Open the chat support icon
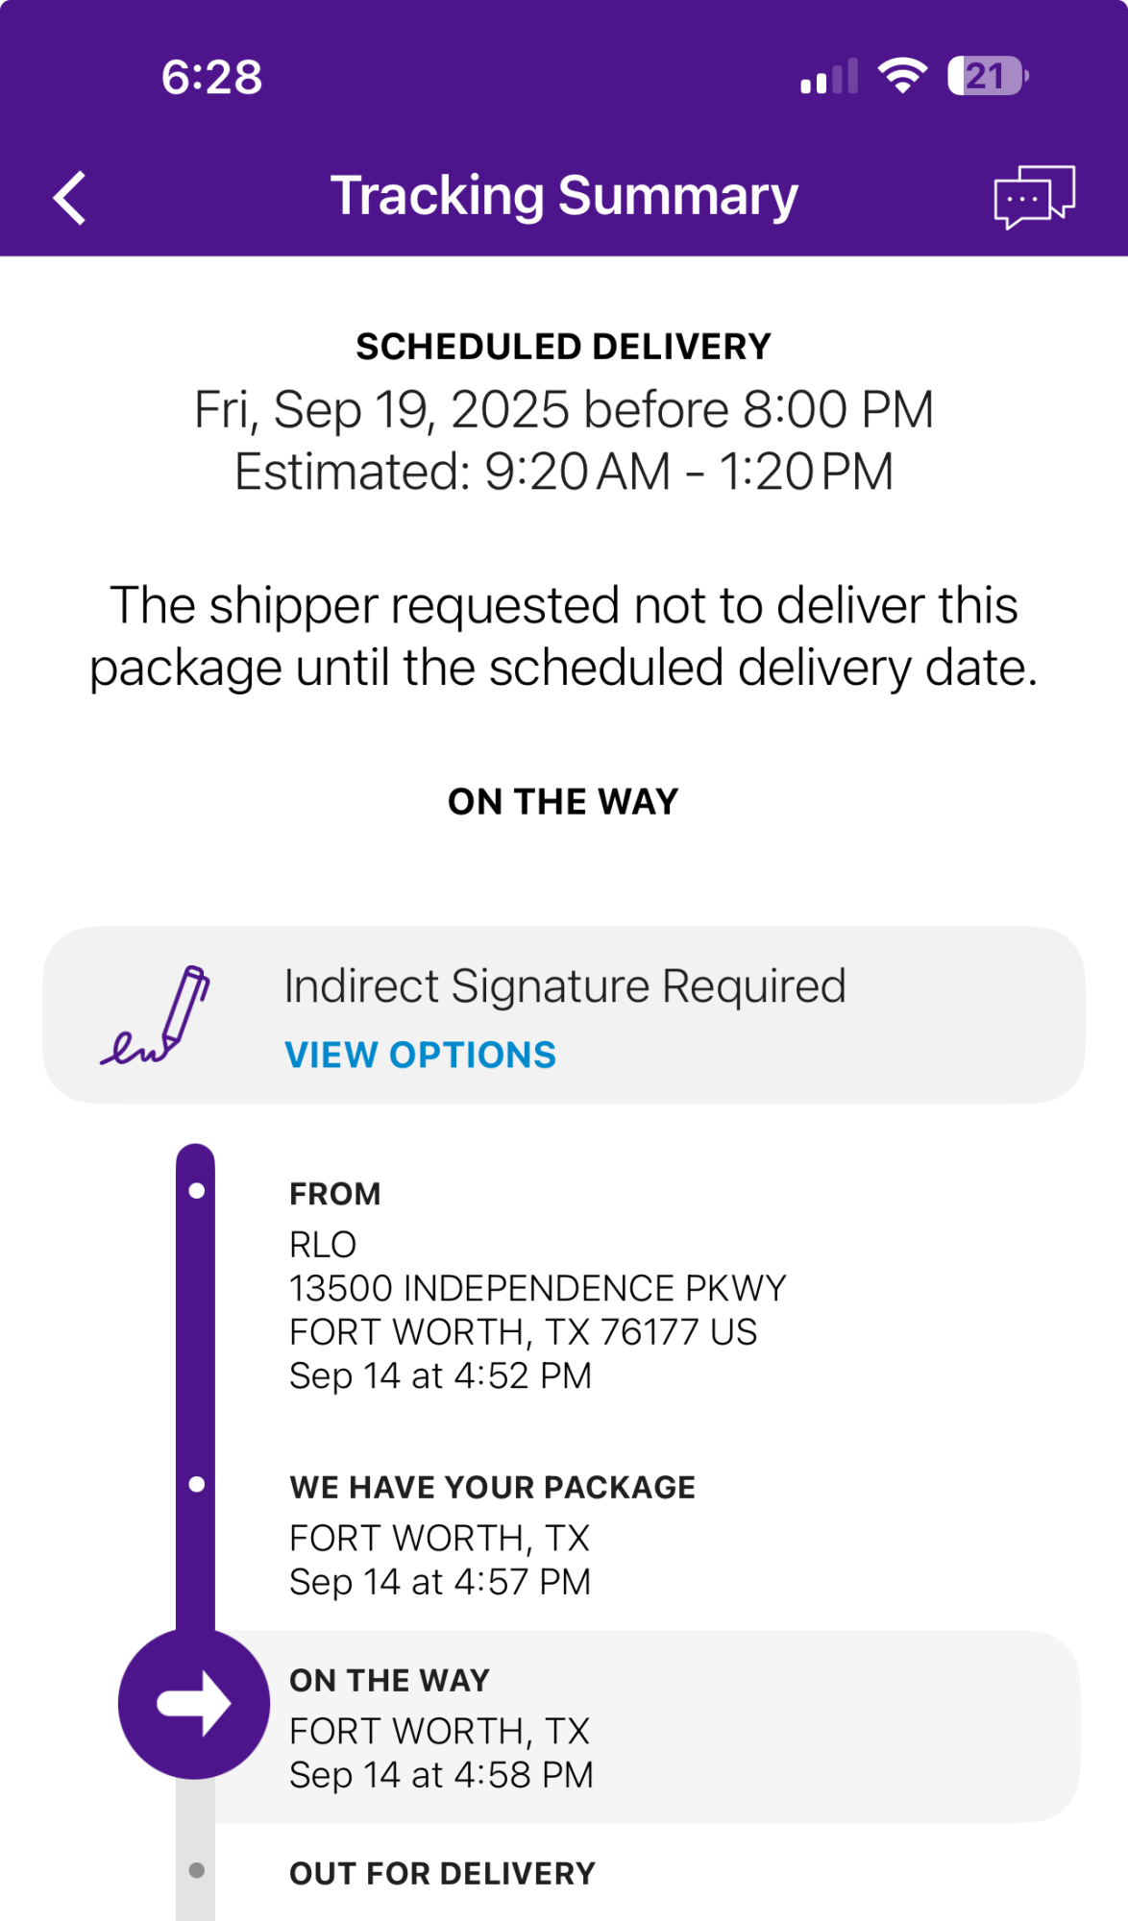The image size is (1128, 1921). tap(1034, 197)
